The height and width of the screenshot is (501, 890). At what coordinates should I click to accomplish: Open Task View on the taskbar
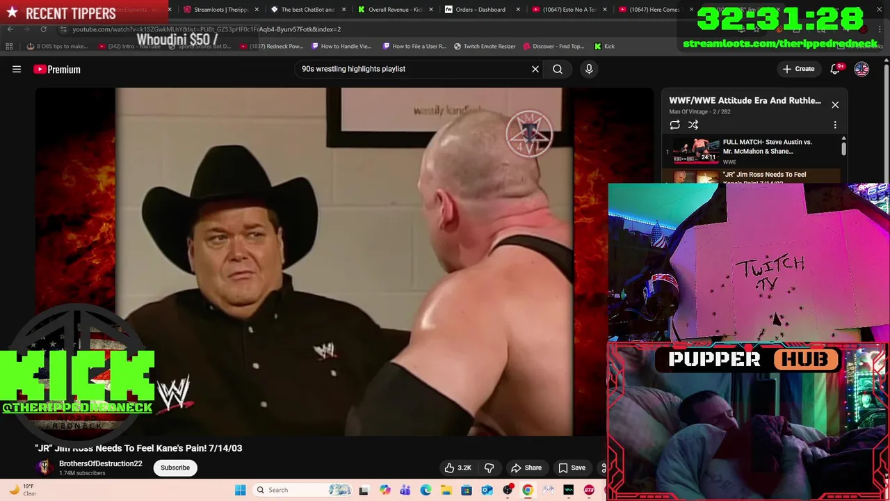pos(363,490)
